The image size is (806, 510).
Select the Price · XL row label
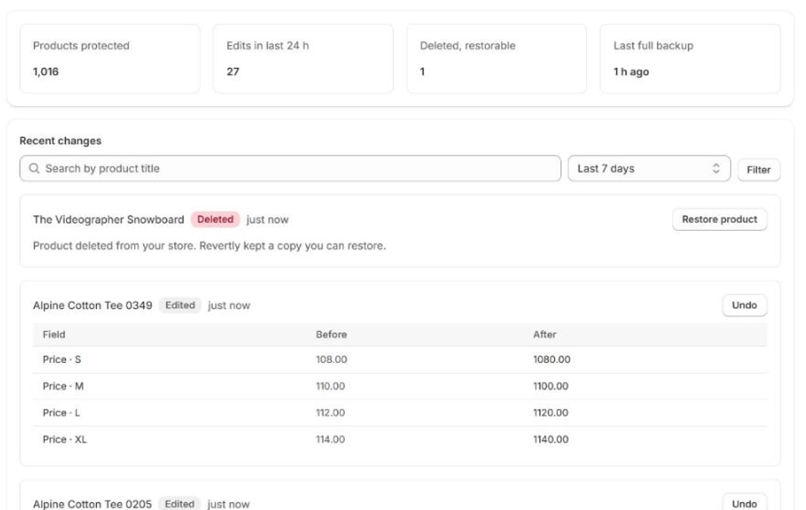pos(65,439)
